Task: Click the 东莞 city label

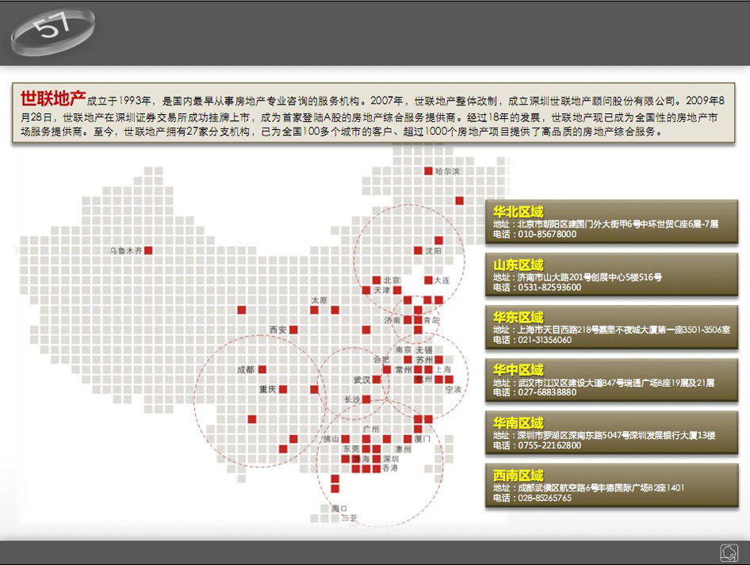Action: point(351,449)
